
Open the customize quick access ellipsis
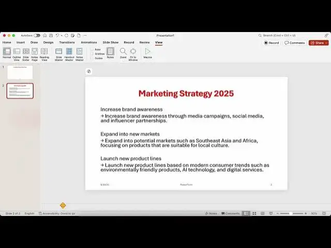85,36
